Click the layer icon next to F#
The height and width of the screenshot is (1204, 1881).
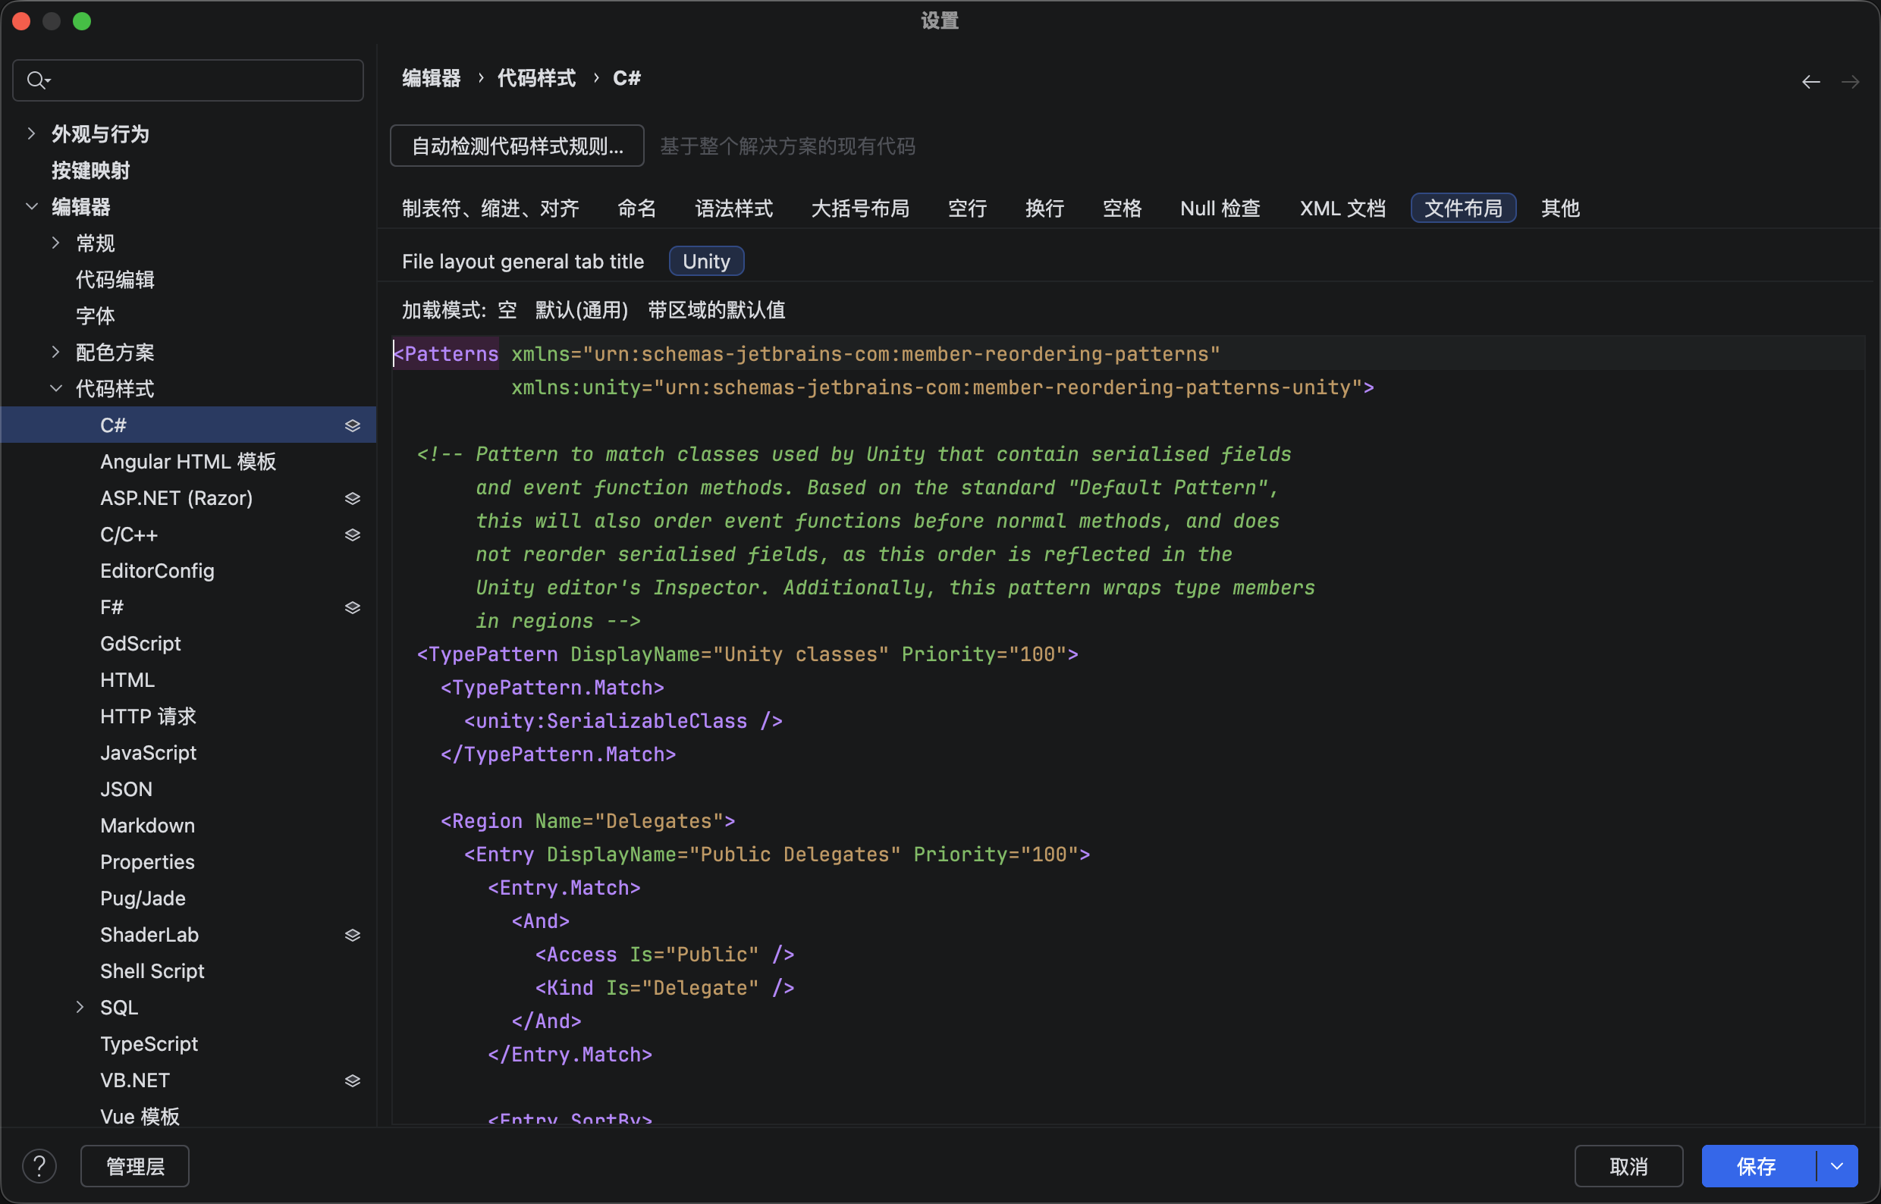click(x=353, y=607)
